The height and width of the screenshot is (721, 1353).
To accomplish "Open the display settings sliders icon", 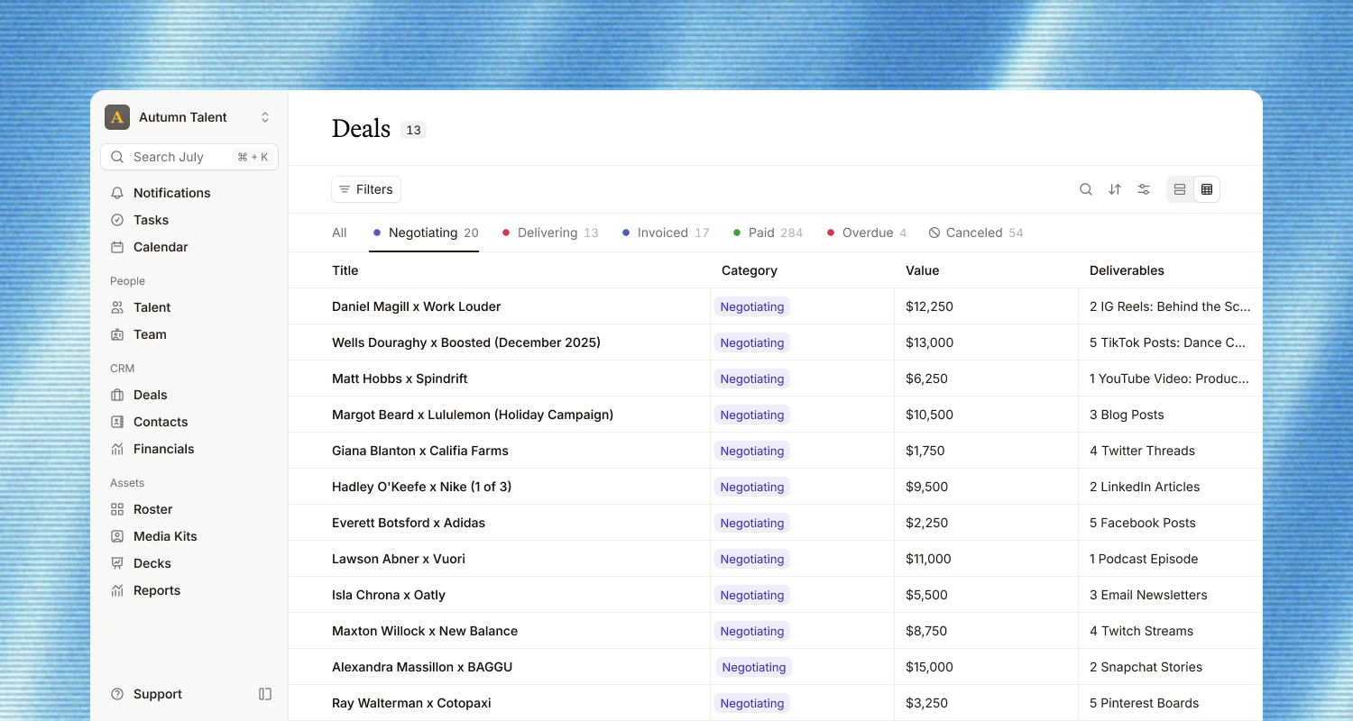I will point(1144,189).
